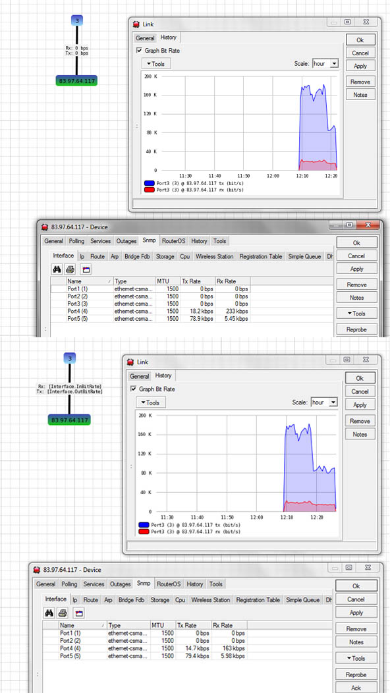Viewport: 390px width, 693px height.
Task: Open the Simple Queue sub-tab in the lower Device window
Action: point(302,599)
